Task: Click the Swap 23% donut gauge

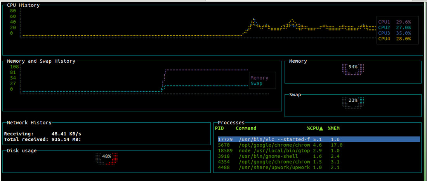Action: (x=353, y=103)
